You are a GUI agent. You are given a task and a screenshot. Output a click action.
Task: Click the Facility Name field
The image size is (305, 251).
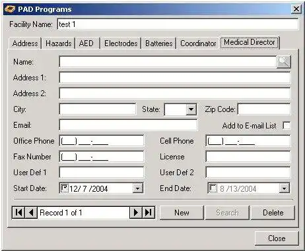pyautogui.click(x=178, y=24)
